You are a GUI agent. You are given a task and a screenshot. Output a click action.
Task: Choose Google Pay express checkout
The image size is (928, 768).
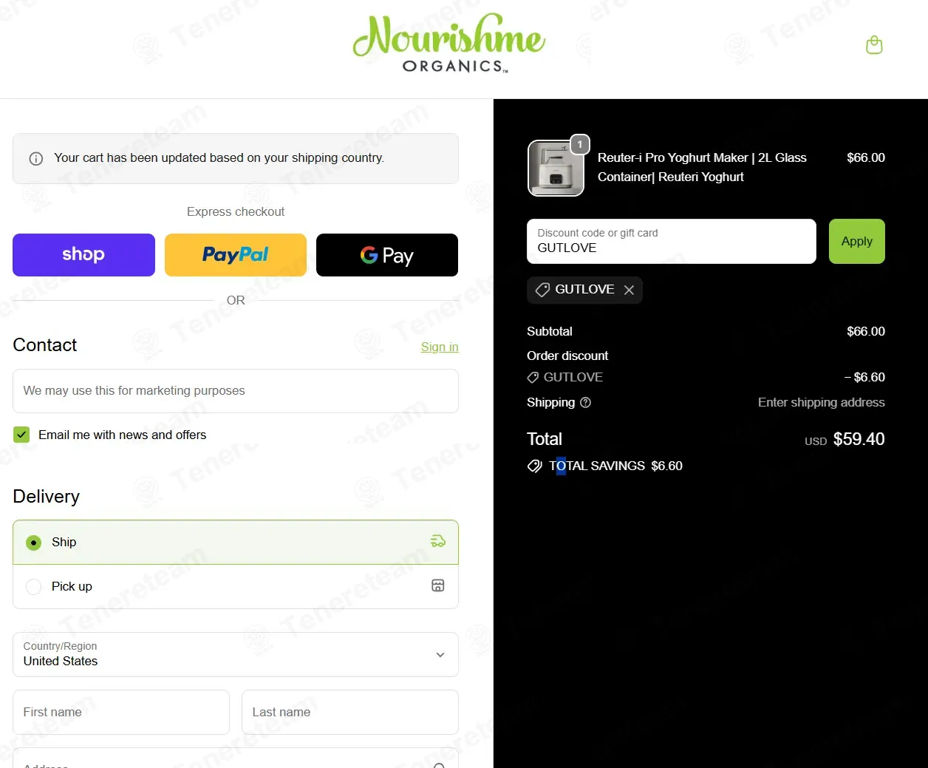(387, 255)
